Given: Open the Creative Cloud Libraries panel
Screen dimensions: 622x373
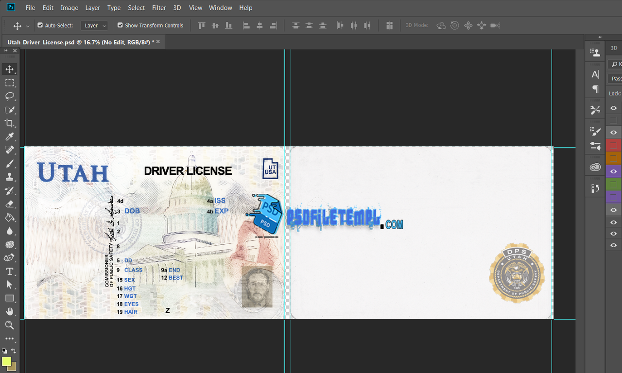Looking at the screenshot, I should click(595, 168).
